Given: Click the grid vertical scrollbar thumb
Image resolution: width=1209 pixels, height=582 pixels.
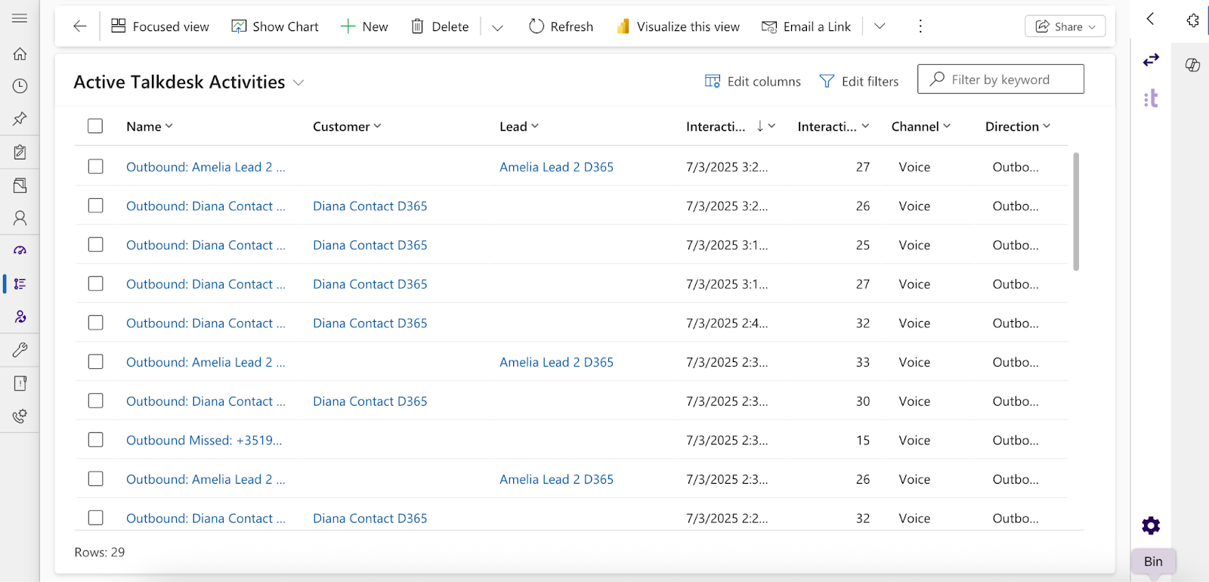Looking at the screenshot, I should click(1076, 212).
